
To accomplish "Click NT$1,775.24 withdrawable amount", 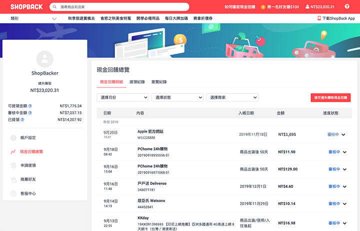I will click(x=70, y=106).
